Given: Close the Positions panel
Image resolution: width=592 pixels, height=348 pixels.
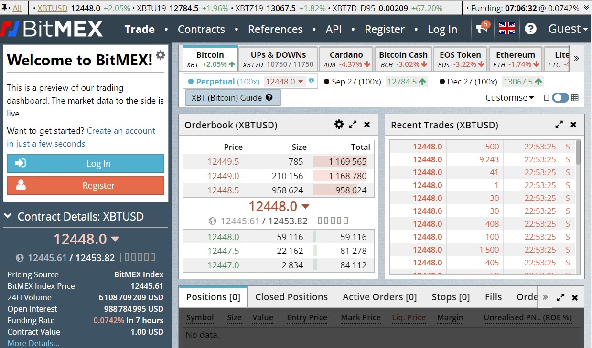Looking at the screenshot, I should point(575,297).
